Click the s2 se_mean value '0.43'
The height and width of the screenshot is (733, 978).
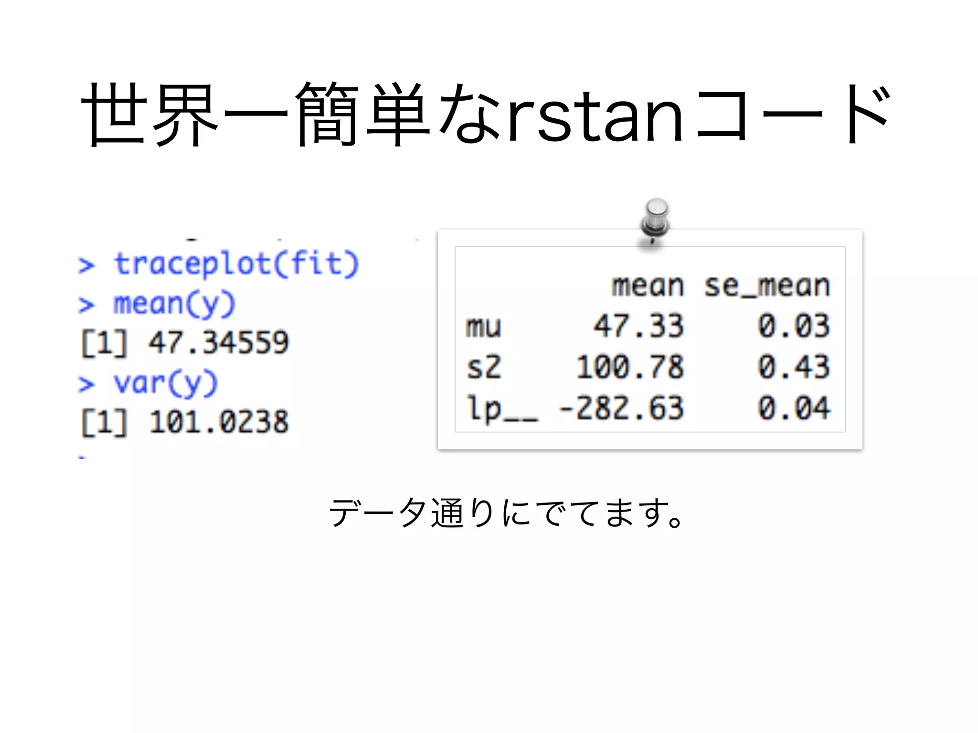(x=794, y=367)
